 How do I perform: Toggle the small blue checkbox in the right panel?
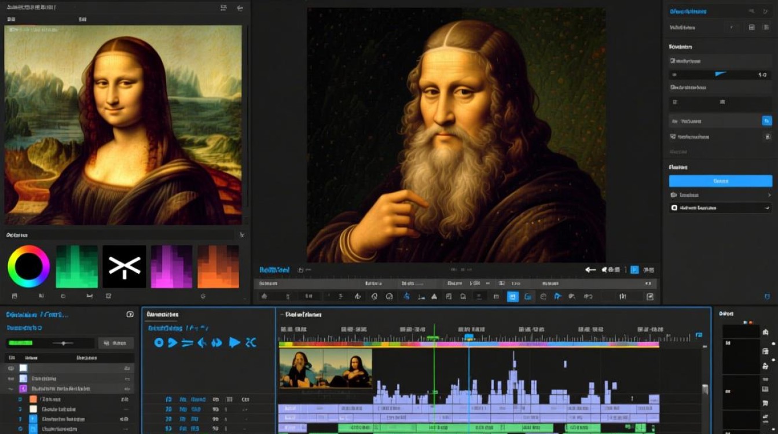pos(767,121)
